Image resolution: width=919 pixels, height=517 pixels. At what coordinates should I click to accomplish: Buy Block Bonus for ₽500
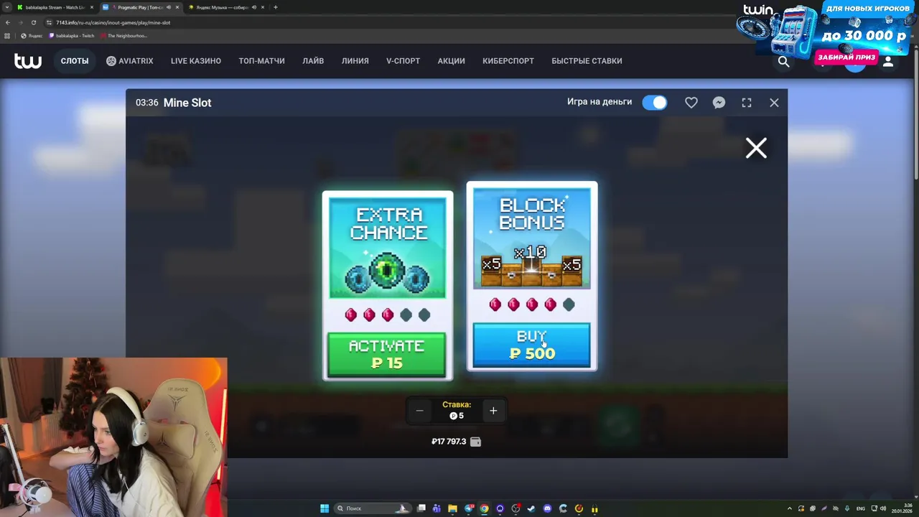click(x=532, y=345)
